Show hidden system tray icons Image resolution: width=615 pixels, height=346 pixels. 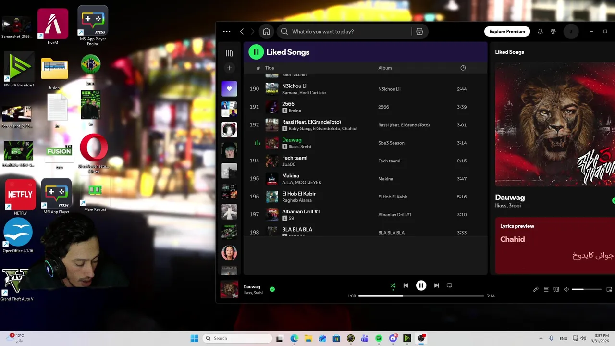click(541, 338)
